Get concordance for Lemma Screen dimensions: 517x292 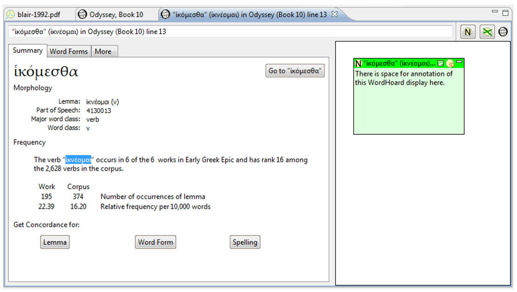pos(55,242)
